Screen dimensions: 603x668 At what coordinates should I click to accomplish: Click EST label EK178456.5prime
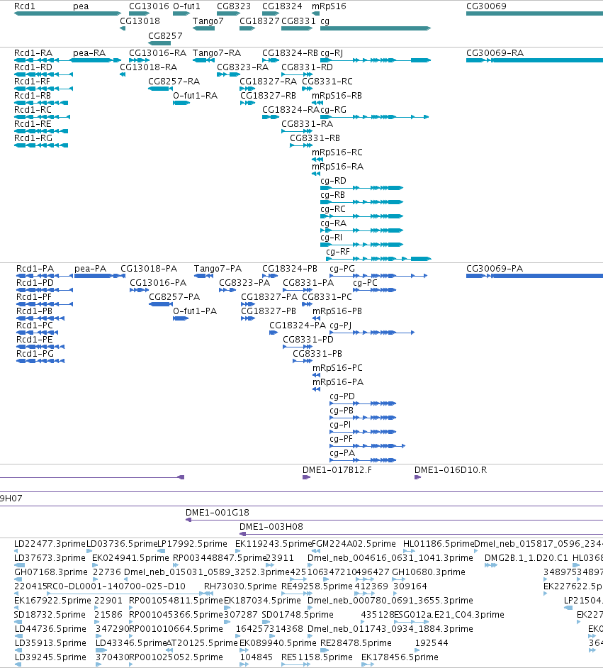click(400, 657)
